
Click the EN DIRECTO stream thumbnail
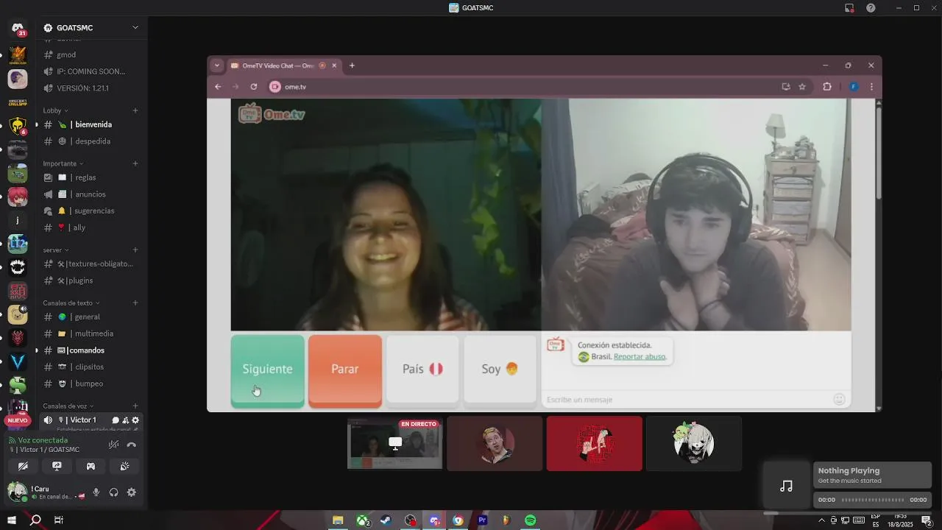click(x=395, y=443)
